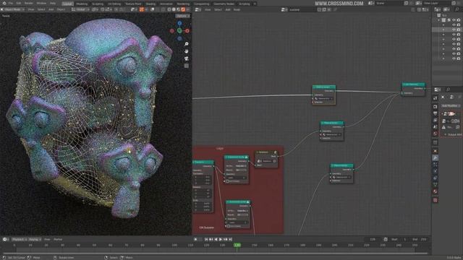Open node editor type selector
Screen dimensions: 463x260
tap(197, 9)
